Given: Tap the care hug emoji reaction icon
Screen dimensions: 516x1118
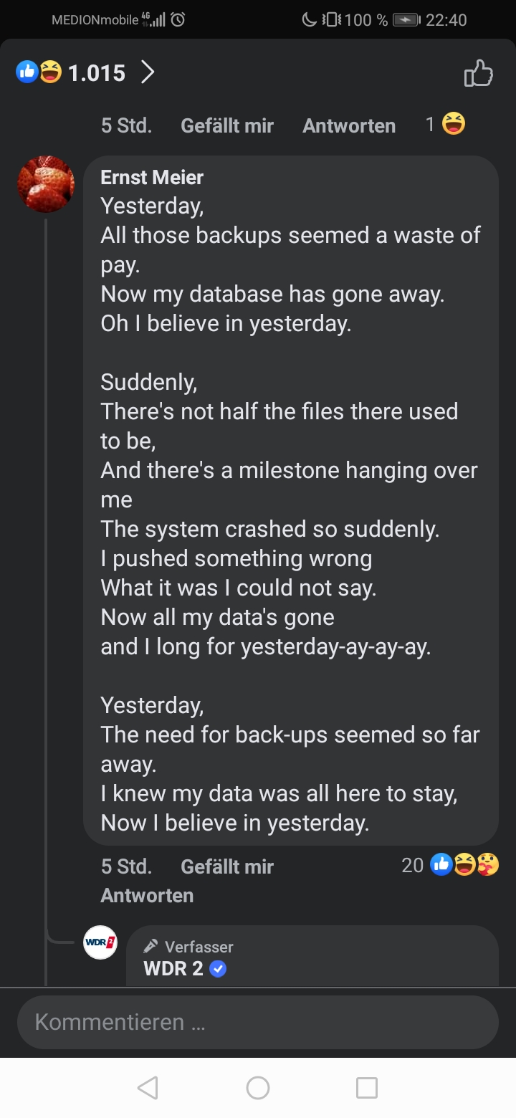Looking at the screenshot, I should coord(488,865).
